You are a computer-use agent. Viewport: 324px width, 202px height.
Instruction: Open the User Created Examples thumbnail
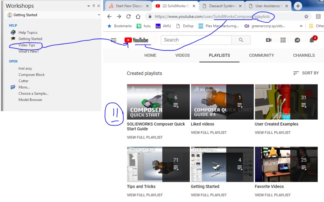(286, 102)
